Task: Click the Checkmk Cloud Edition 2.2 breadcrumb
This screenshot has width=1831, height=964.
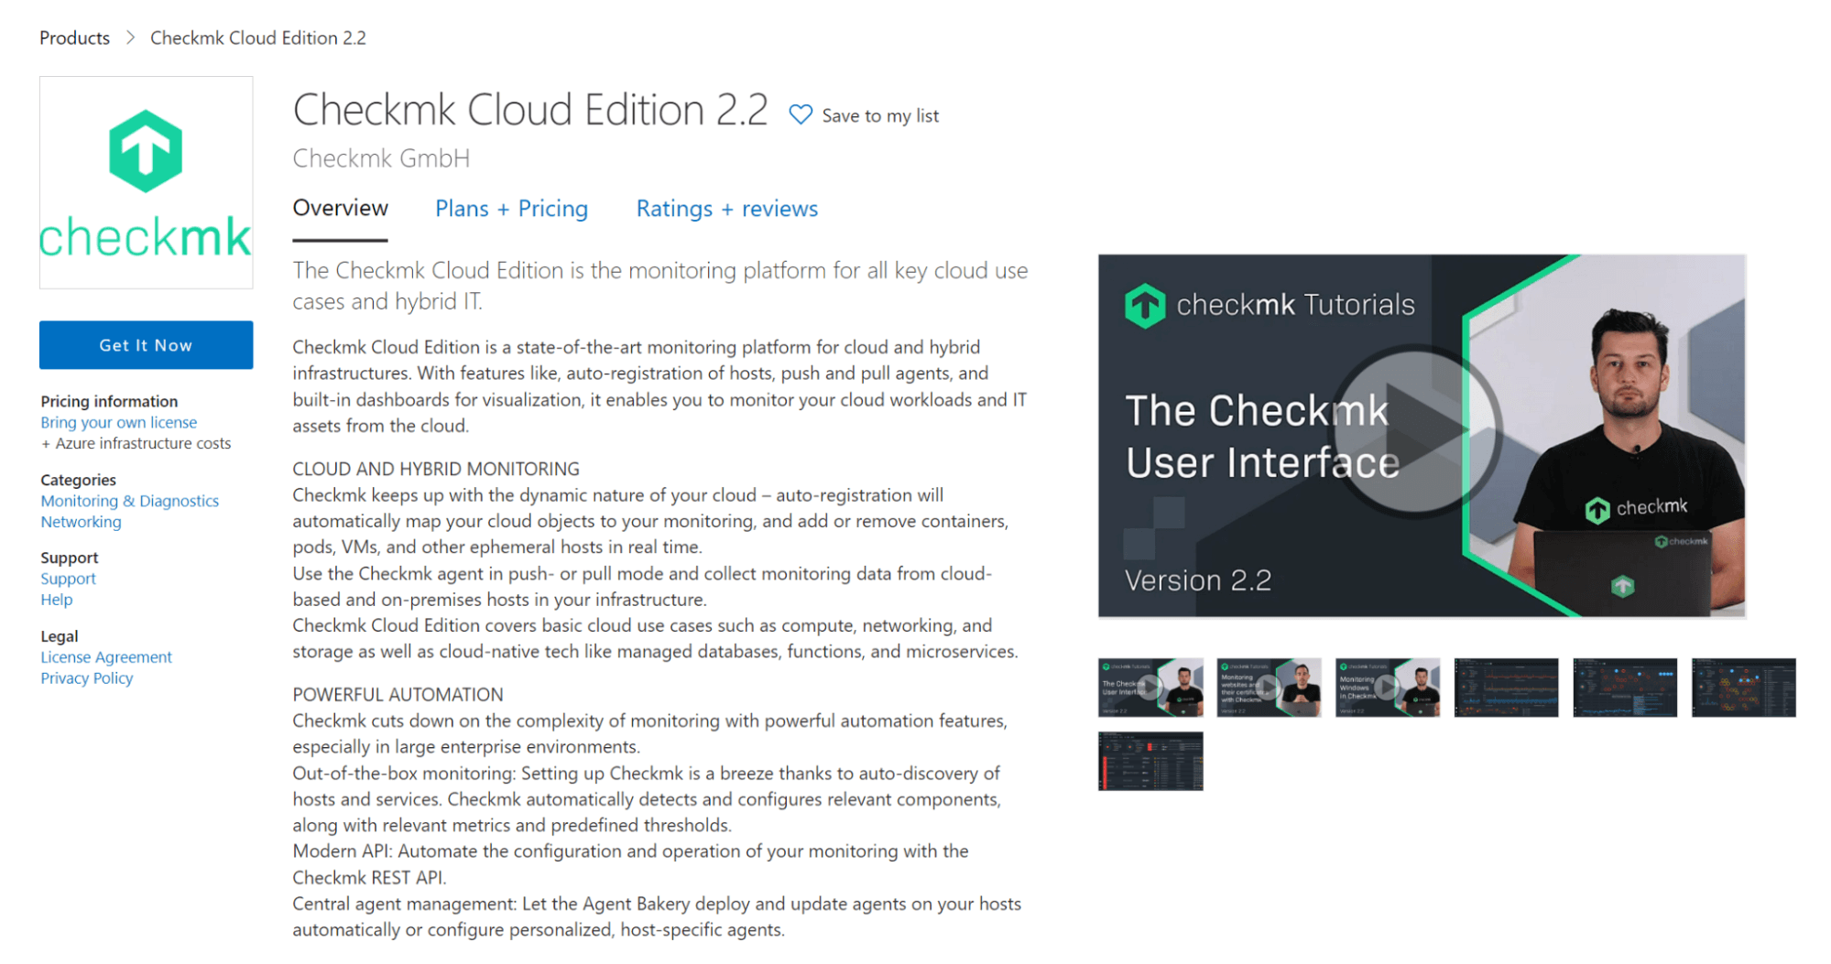Action: click(258, 38)
